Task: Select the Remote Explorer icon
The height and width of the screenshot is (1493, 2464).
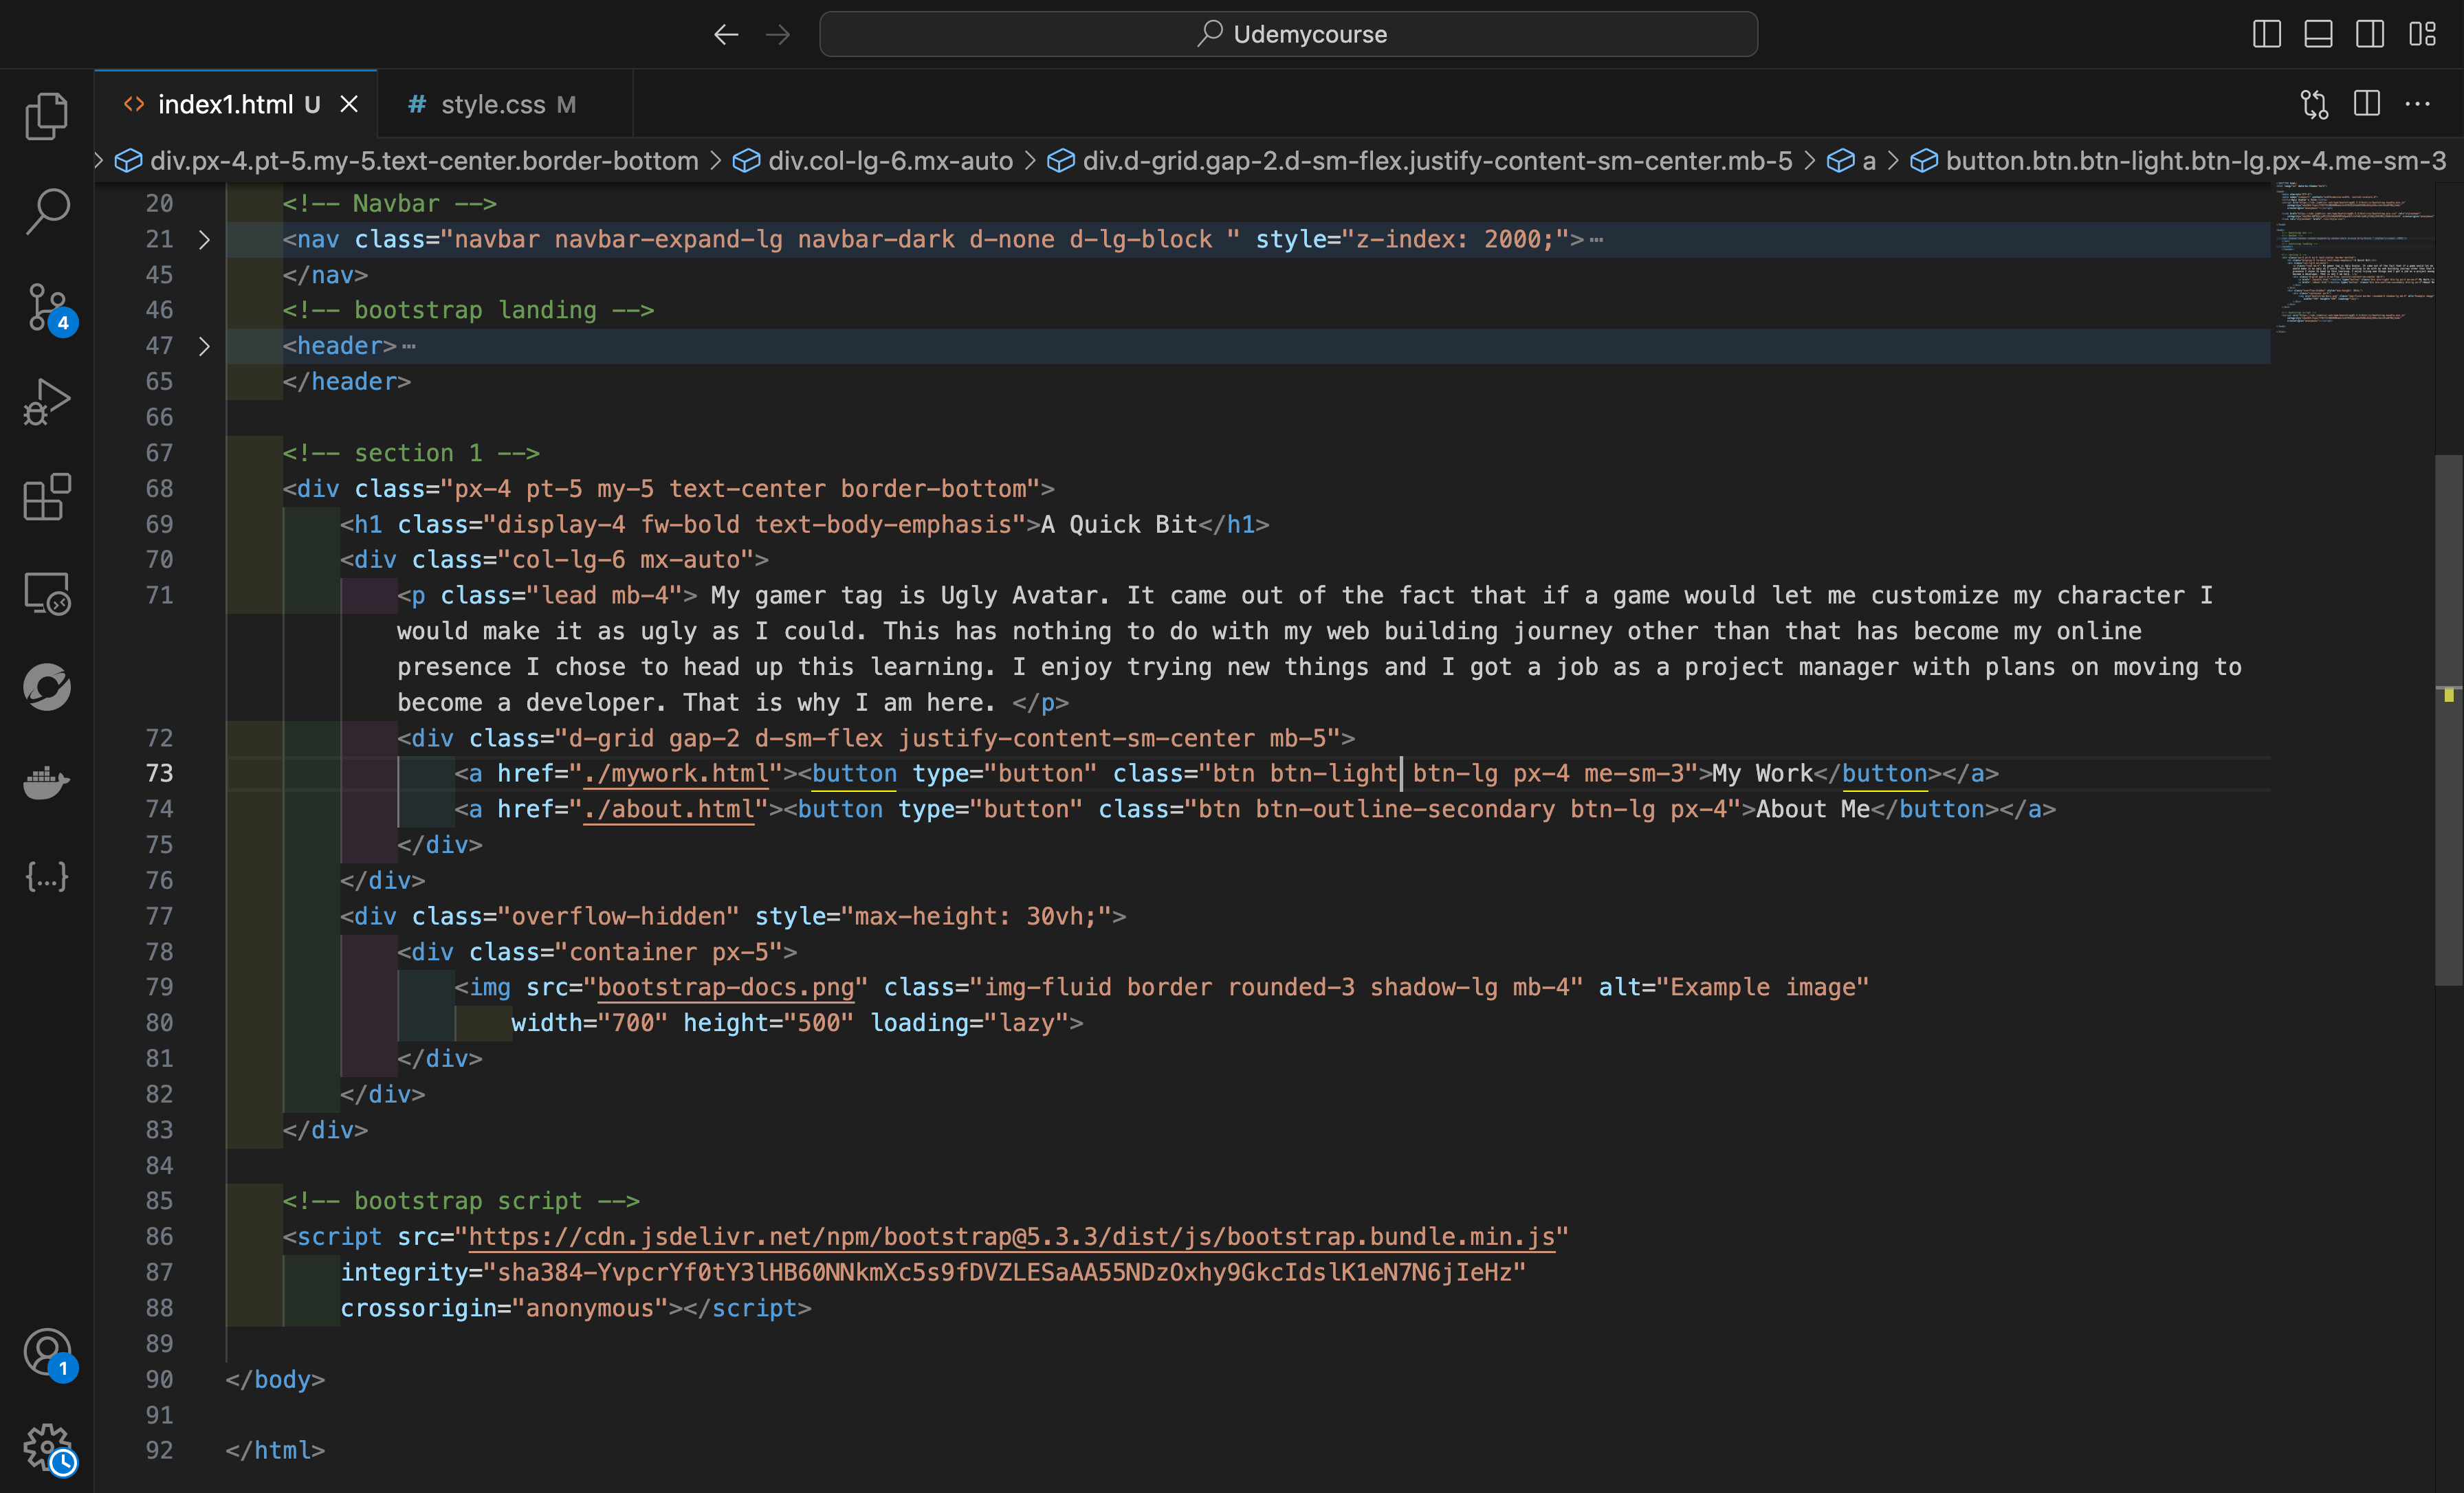Action: pos(46,593)
